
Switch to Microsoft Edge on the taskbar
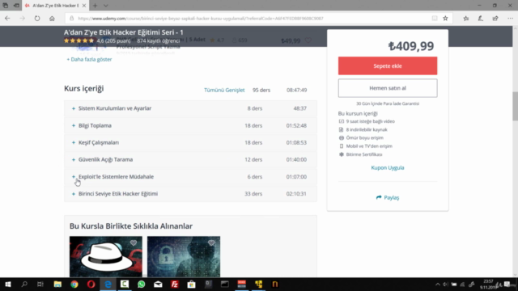[108, 284]
